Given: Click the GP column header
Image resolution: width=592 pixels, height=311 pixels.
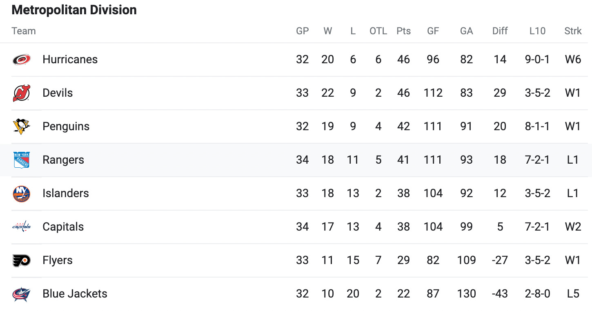Looking at the screenshot, I should [x=302, y=31].
